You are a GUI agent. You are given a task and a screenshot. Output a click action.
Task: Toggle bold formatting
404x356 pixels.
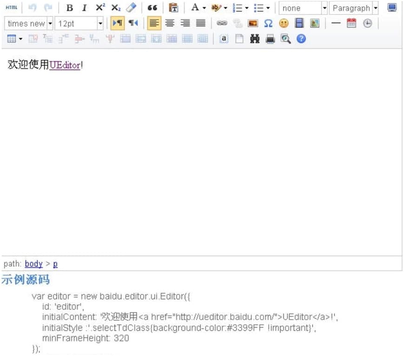point(69,7)
